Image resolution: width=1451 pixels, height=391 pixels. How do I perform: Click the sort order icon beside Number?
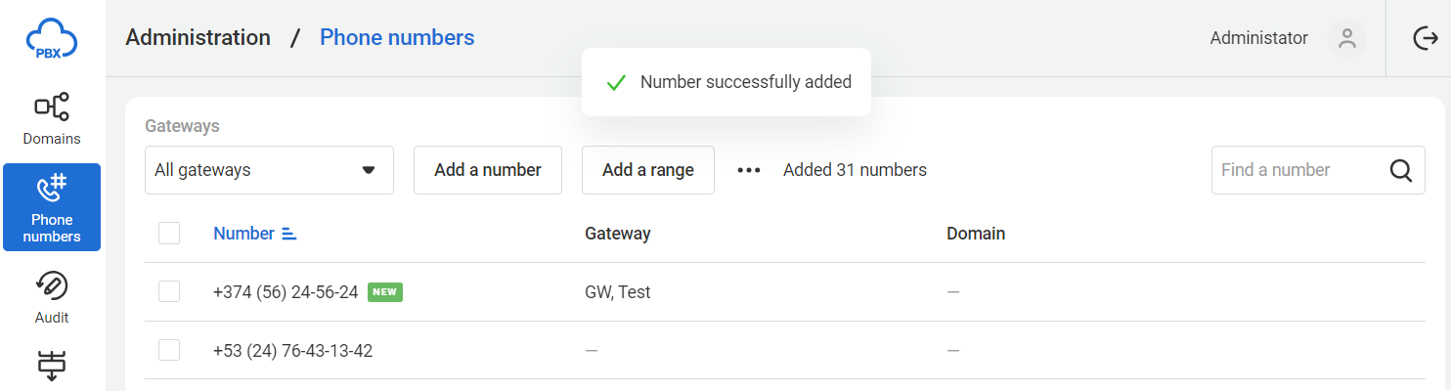[288, 234]
